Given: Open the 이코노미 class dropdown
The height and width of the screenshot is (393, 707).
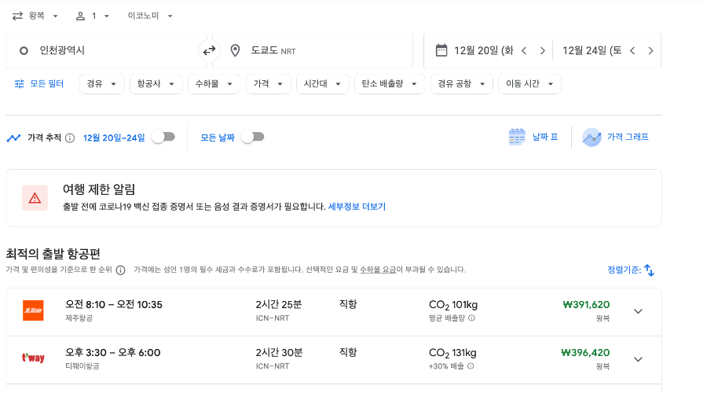Looking at the screenshot, I should click(150, 17).
